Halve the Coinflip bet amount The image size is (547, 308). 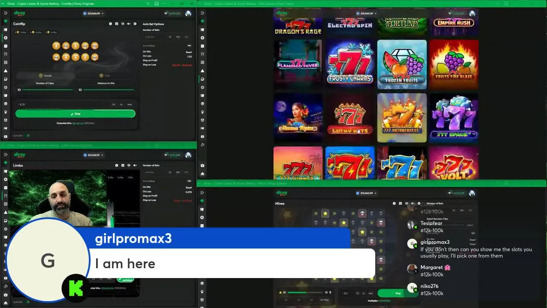point(114,104)
